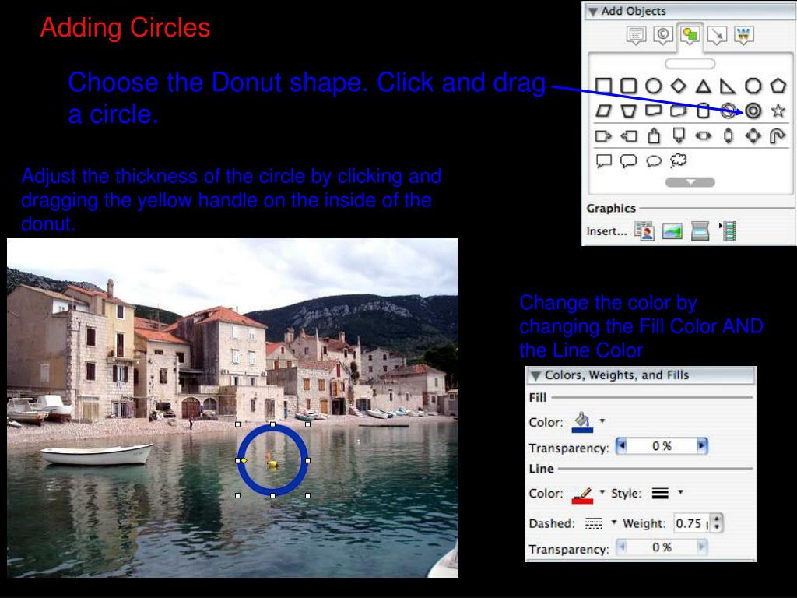Click the Line Color pen swatch
The height and width of the screenshot is (598, 797).
[x=582, y=494]
